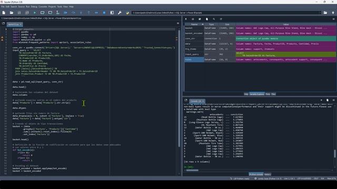Browse for a working directory folder icon
337x189 pixels.
point(325,13)
